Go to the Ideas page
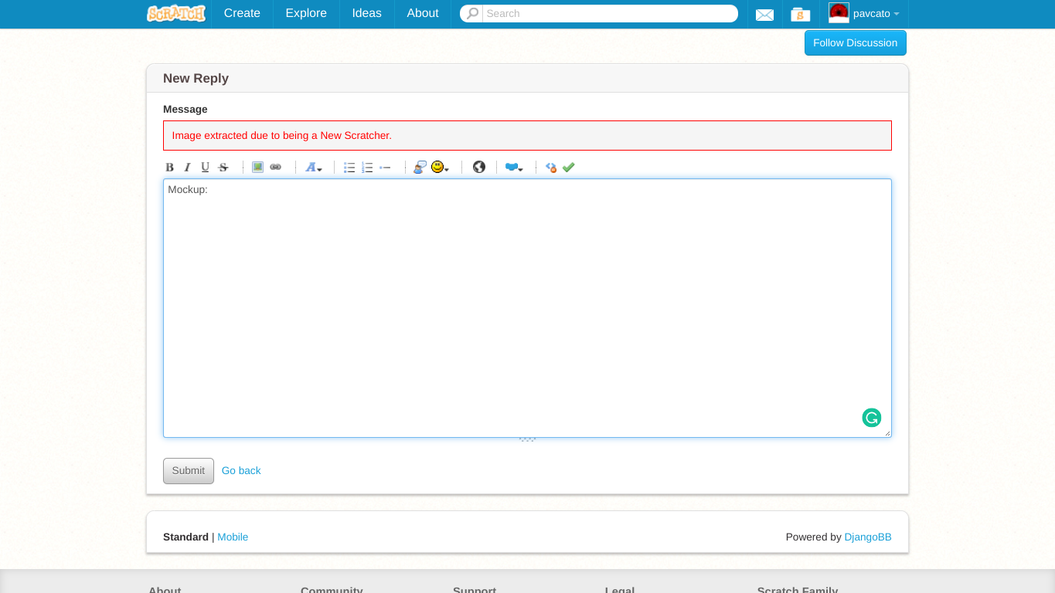This screenshot has height=593, width=1055. (366, 14)
